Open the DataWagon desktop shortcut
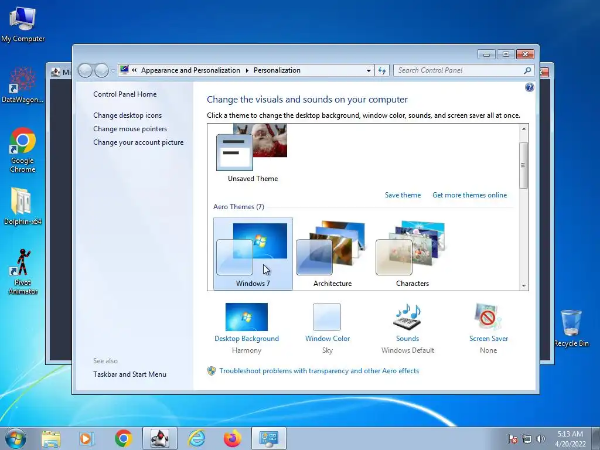Viewport: 600px width, 450px height. coord(23,85)
